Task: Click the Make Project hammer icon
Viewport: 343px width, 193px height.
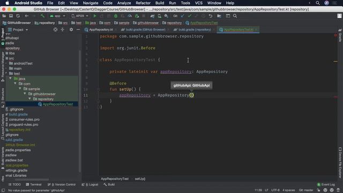Action: [42, 16]
